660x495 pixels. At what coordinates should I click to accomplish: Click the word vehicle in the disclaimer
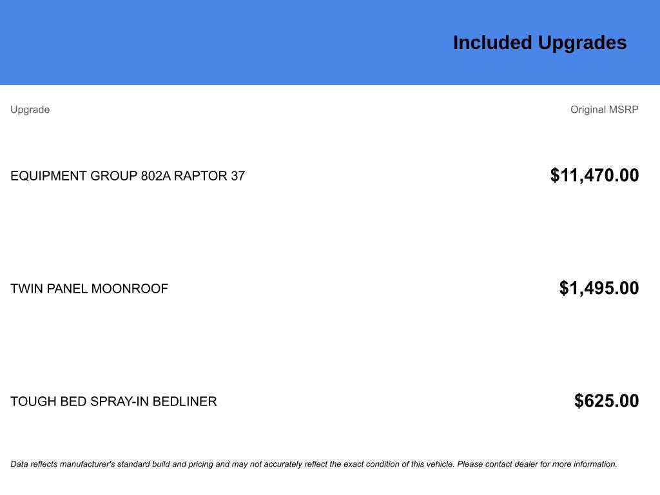pos(440,464)
